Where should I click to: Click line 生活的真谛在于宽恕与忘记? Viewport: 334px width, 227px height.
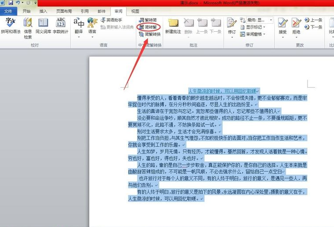(207, 111)
